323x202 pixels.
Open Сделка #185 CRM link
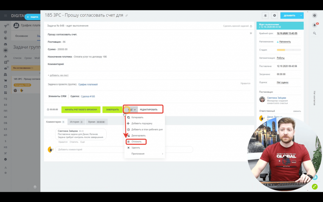88,96
